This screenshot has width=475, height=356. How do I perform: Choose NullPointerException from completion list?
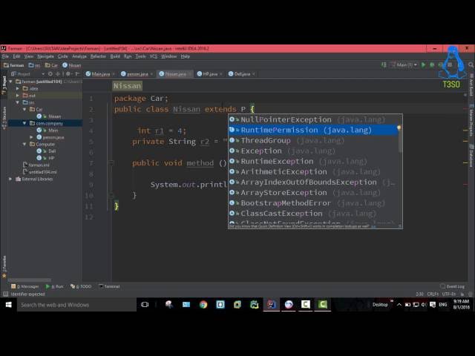[x=313, y=119]
